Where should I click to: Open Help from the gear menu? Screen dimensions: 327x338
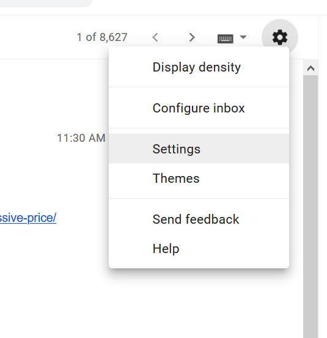[199, 249]
